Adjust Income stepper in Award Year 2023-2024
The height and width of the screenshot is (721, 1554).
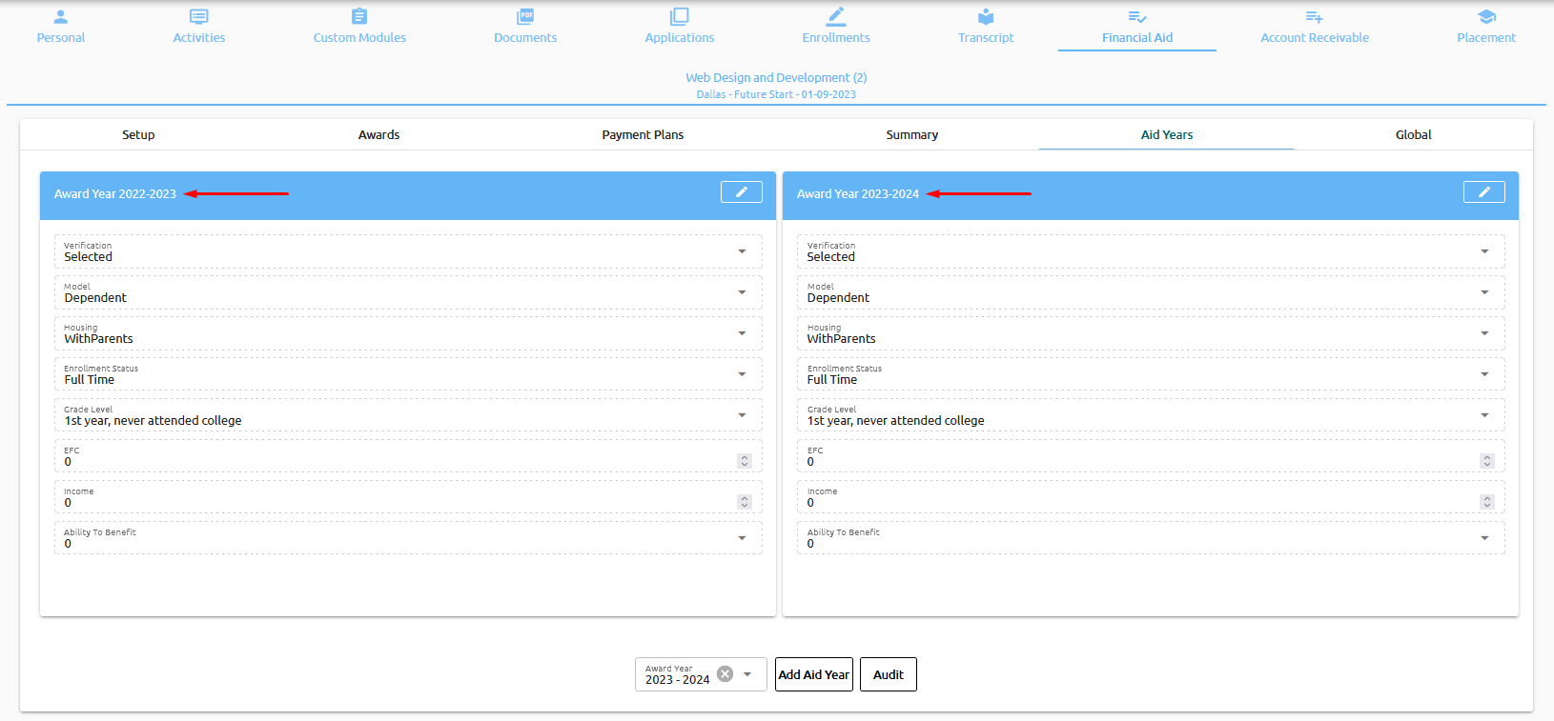pos(1486,502)
